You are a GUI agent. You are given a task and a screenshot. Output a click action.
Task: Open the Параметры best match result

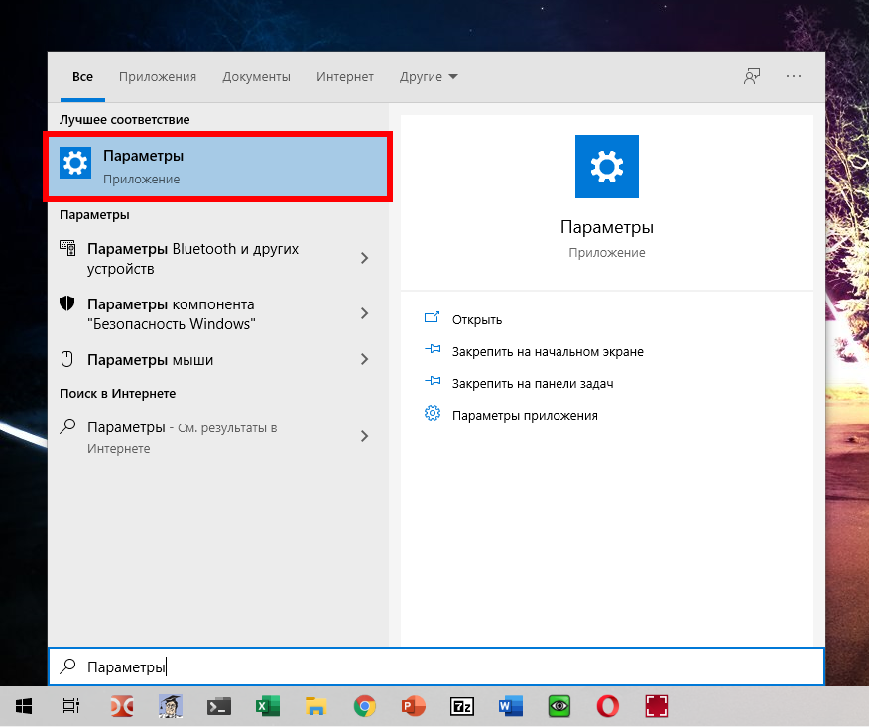pos(217,168)
